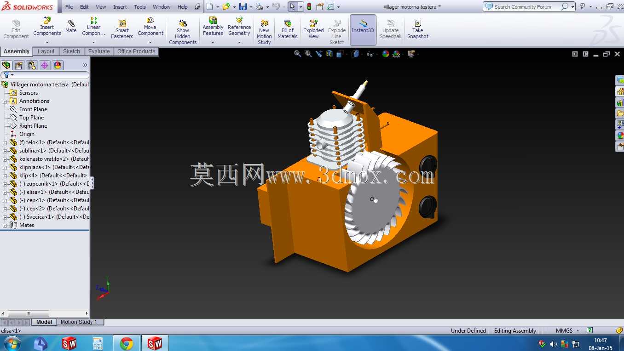The width and height of the screenshot is (624, 351).
Task: Expand the Annotations node
Action: (5, 101)
